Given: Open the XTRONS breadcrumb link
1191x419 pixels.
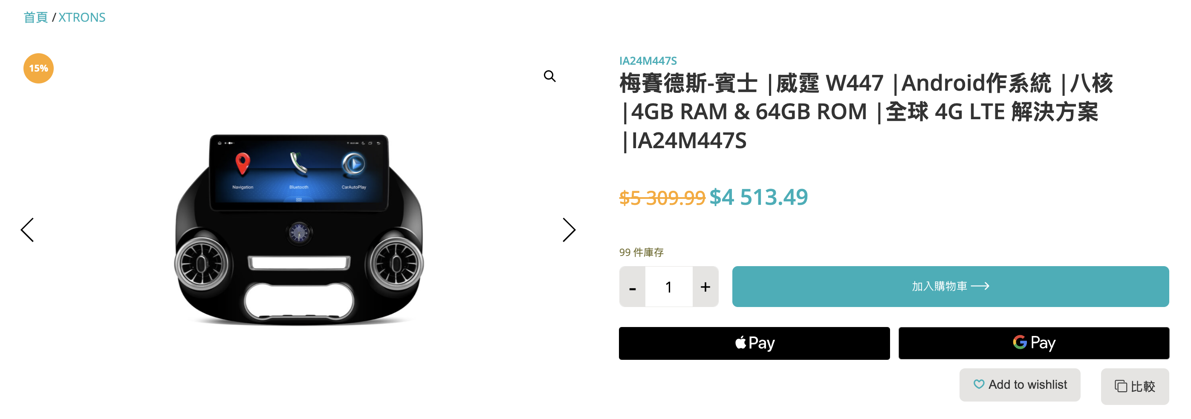Looking at the screenshot, I should click(82, 17).
